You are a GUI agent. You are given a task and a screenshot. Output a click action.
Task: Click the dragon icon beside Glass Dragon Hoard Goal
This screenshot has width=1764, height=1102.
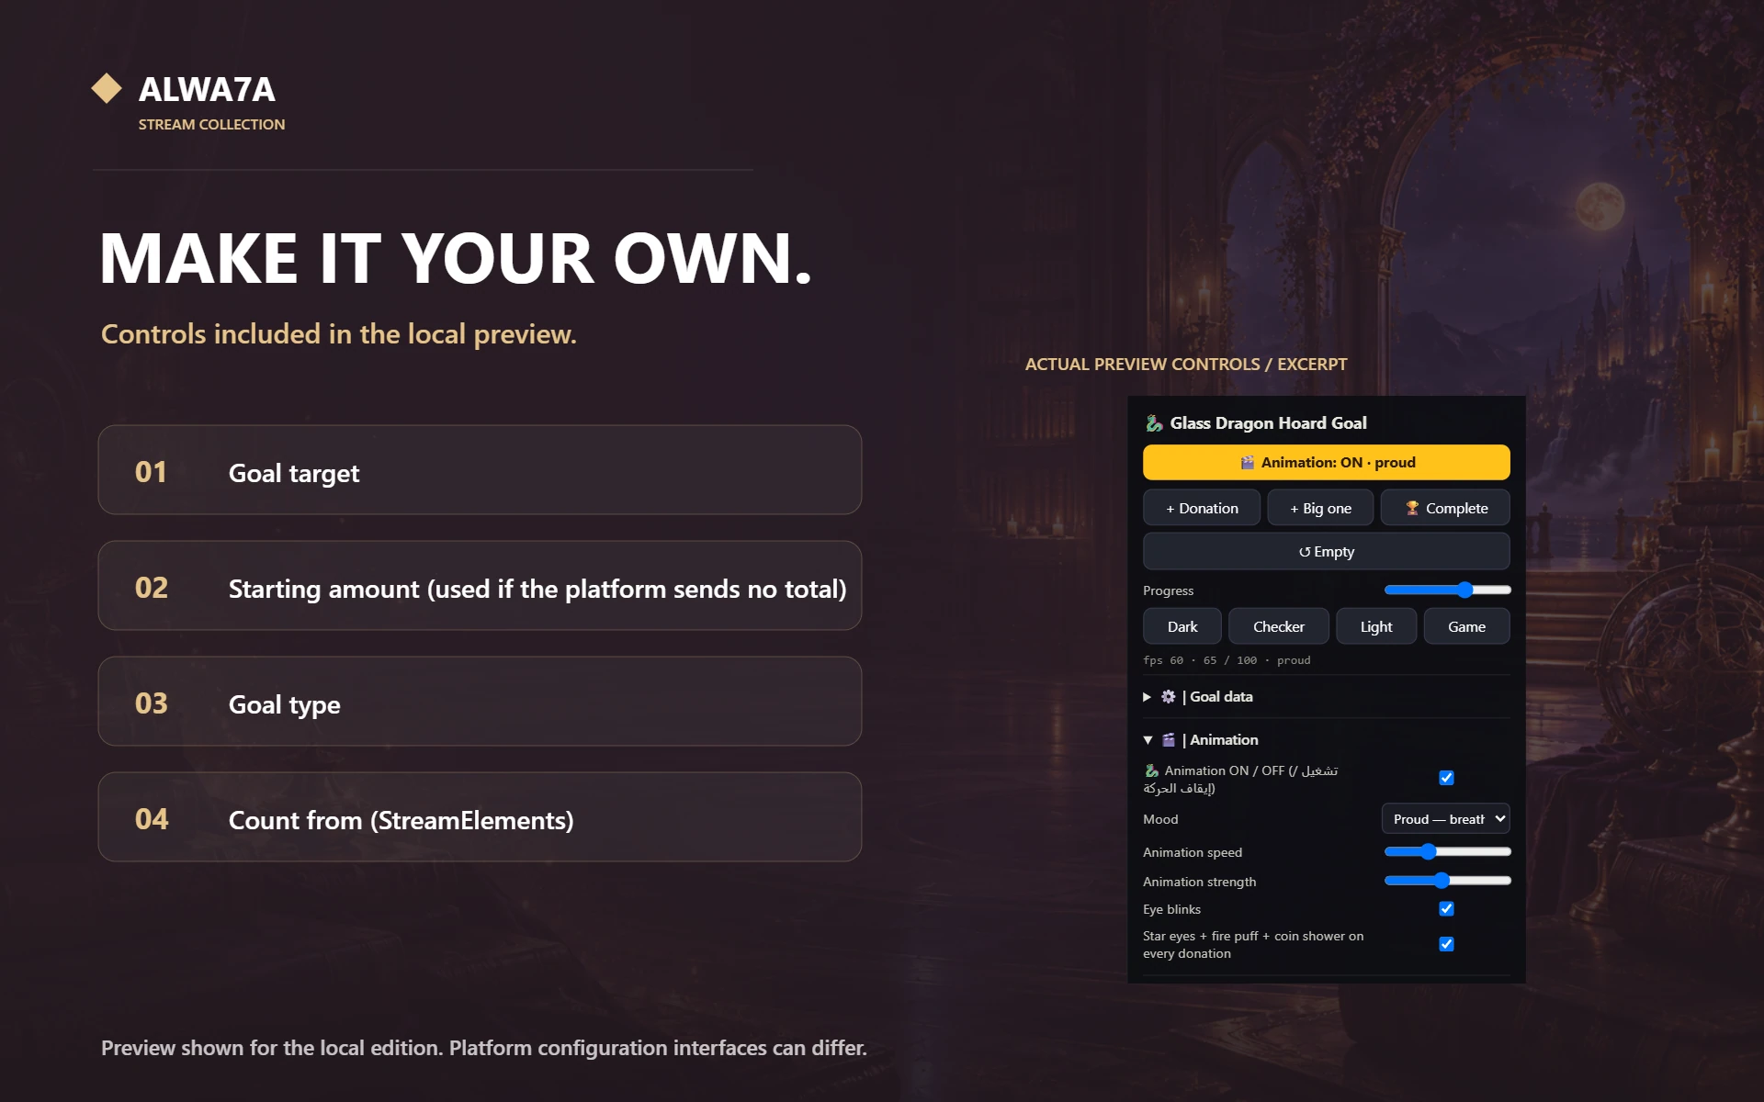(1154, 423)
